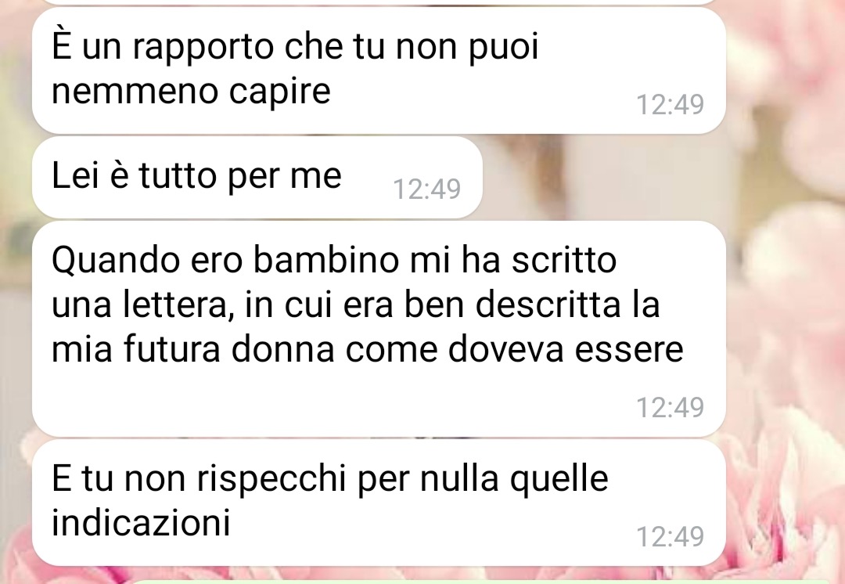Select the "Lei è tutto per me" bubble

[x=257, y=178]
